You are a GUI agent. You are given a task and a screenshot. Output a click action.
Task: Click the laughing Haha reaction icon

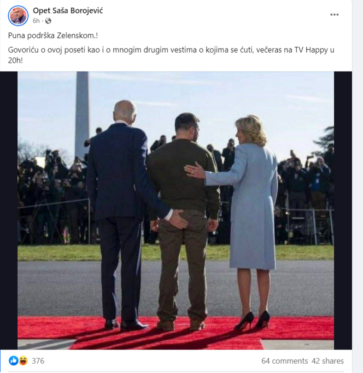(x=23, y=361)
